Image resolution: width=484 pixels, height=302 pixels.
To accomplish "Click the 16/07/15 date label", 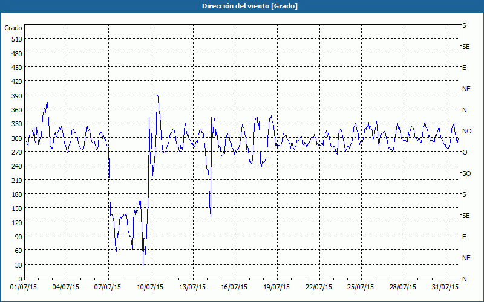I will coord(234,288).
